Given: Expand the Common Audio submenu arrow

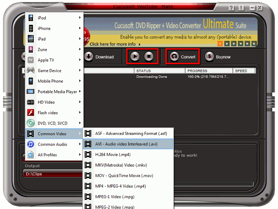Looking at the screenshot, I should click(80, 144).
